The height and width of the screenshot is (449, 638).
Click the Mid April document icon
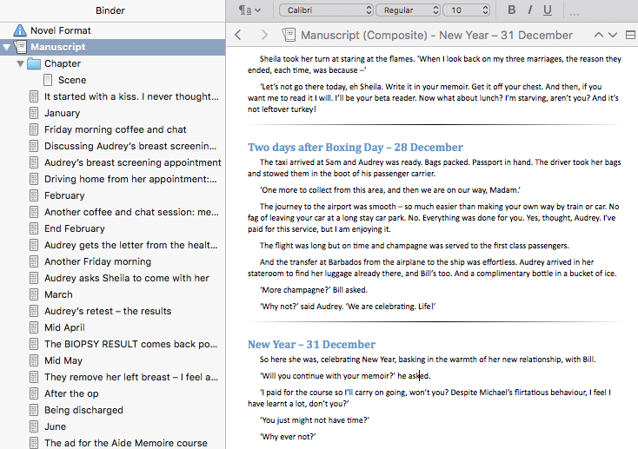pos(34,327)
